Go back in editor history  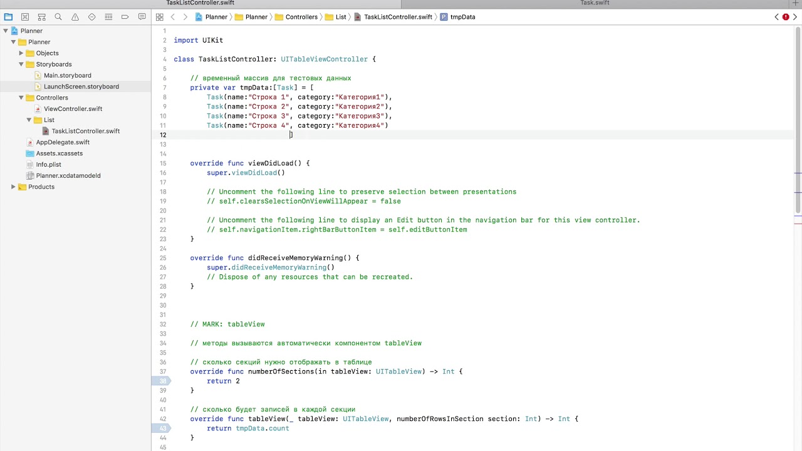point(173,17)
